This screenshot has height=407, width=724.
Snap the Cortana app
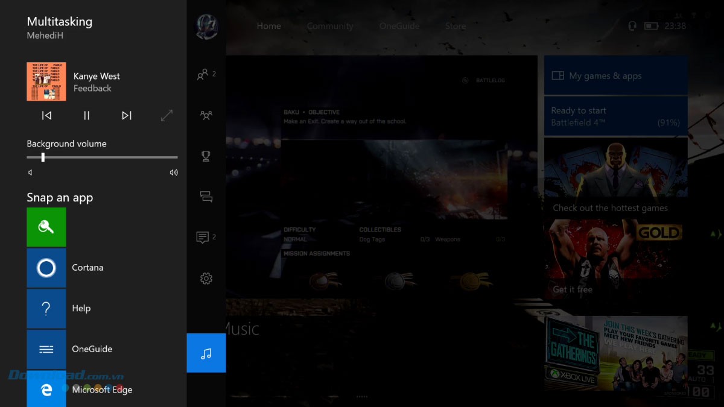tap(46, 267)
